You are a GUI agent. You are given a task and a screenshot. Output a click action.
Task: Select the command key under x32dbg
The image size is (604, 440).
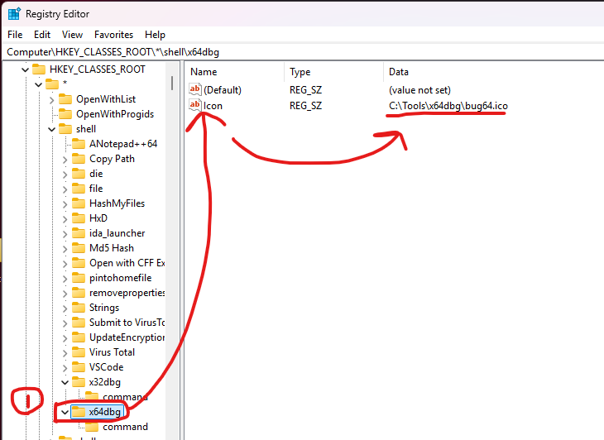tap(125, 397)
